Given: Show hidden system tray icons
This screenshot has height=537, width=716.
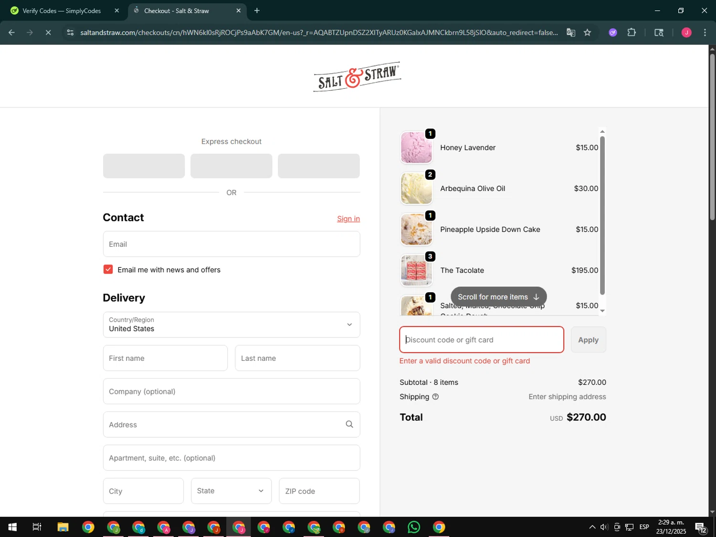Looking at the screenshot, I should [x=592, y=527].
